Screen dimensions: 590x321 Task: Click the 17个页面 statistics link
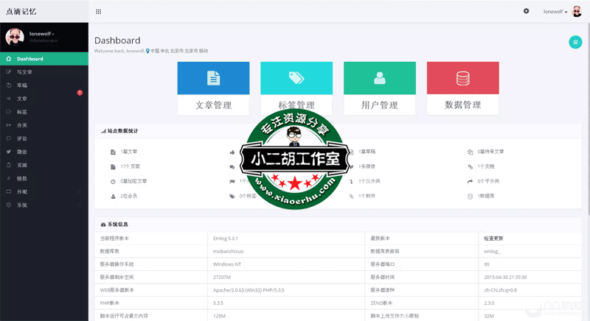click(129, 166)
